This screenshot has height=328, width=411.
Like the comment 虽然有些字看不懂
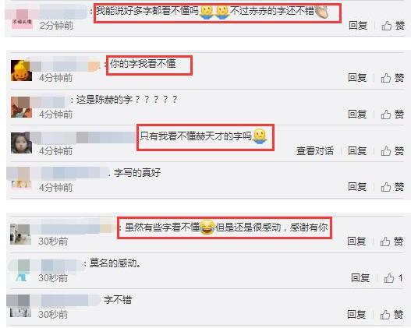[x=392, y=242]
